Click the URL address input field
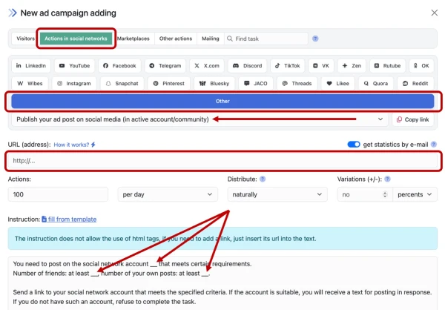 pos(224,161)
